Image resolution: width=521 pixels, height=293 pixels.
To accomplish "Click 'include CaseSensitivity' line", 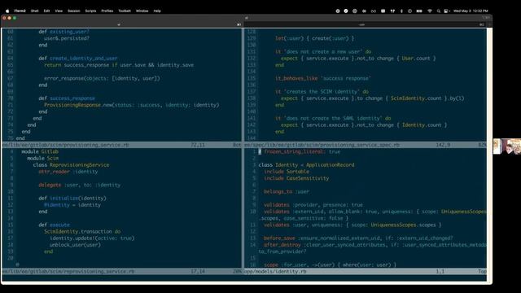I will 296,178.
